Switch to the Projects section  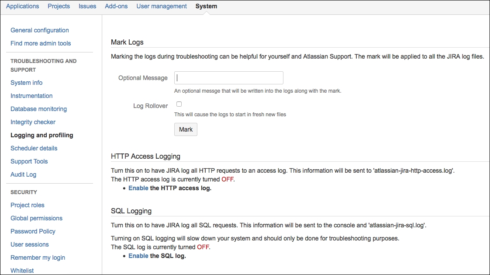59,6
